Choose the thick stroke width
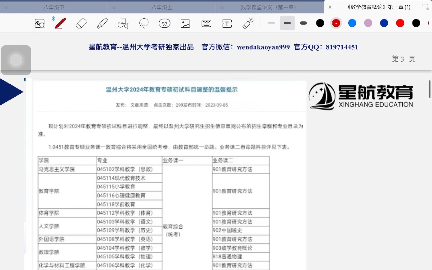 coord(303,23)
